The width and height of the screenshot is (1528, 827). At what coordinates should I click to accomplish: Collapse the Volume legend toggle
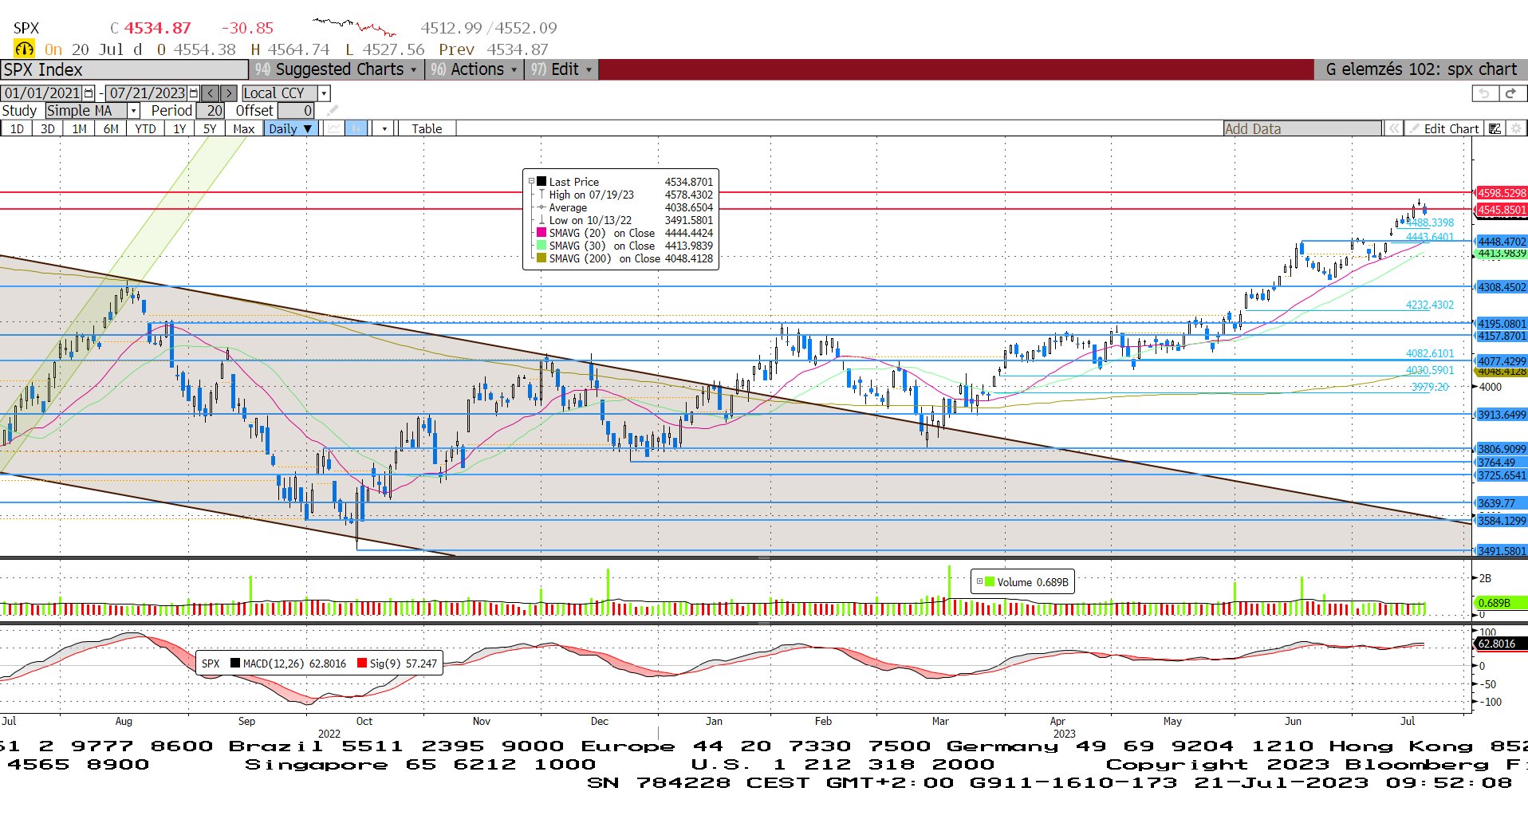click(x=979, y=582)
